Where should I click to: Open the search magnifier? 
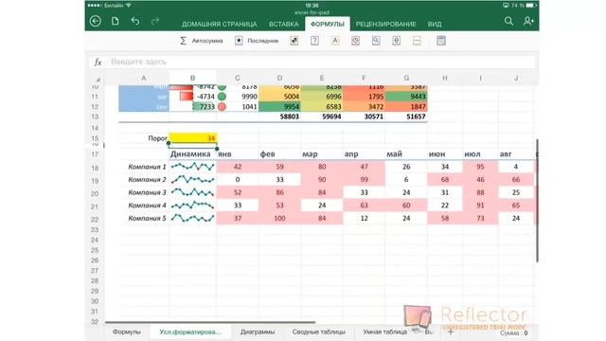tap(508, 21)
